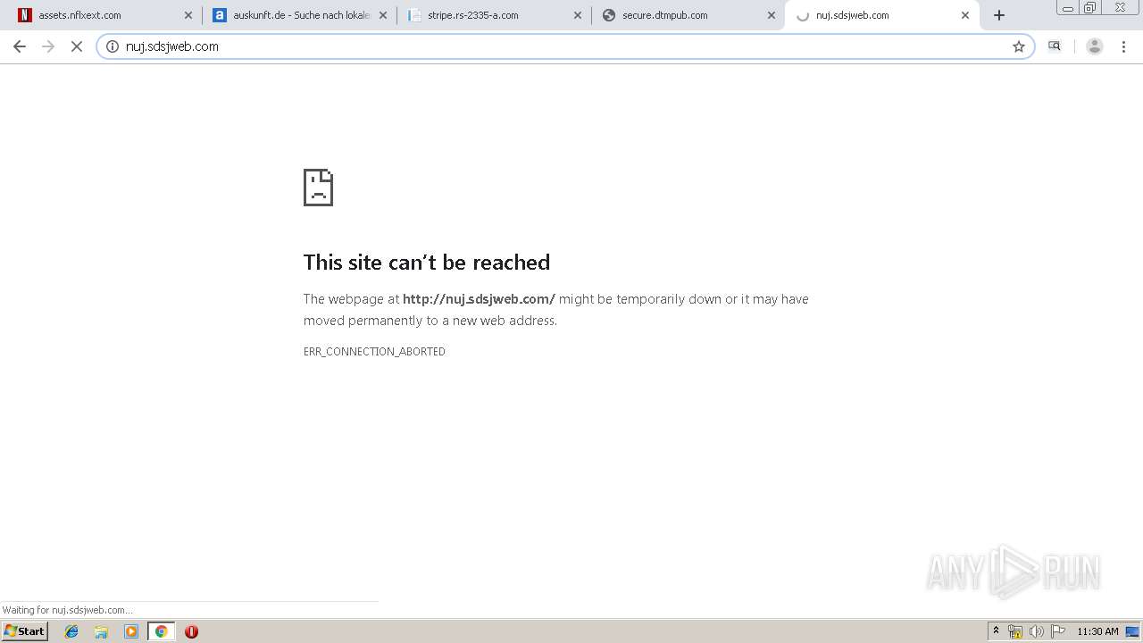Viewport: 1143px width, 643px height.
Task: Minimize the Chrome window
Action: tap(1067, 8)
